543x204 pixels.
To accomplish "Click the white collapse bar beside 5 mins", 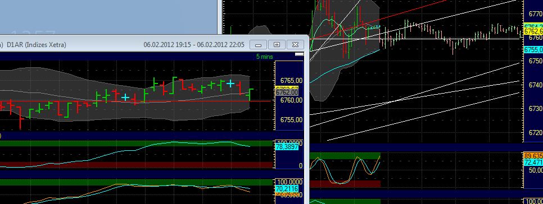I will 299,54.
